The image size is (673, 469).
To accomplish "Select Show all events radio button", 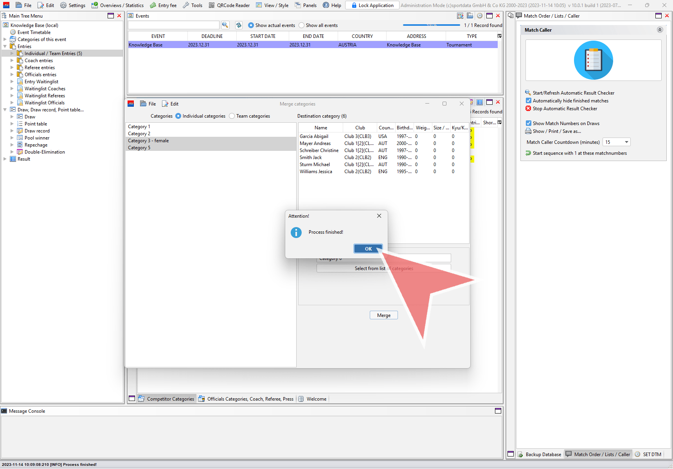I will click(301, 25).
